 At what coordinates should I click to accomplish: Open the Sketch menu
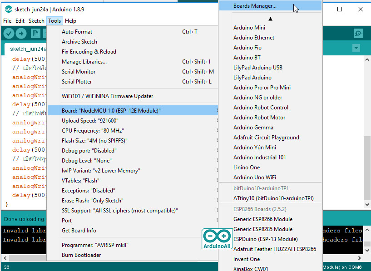(x=36, y=21)
